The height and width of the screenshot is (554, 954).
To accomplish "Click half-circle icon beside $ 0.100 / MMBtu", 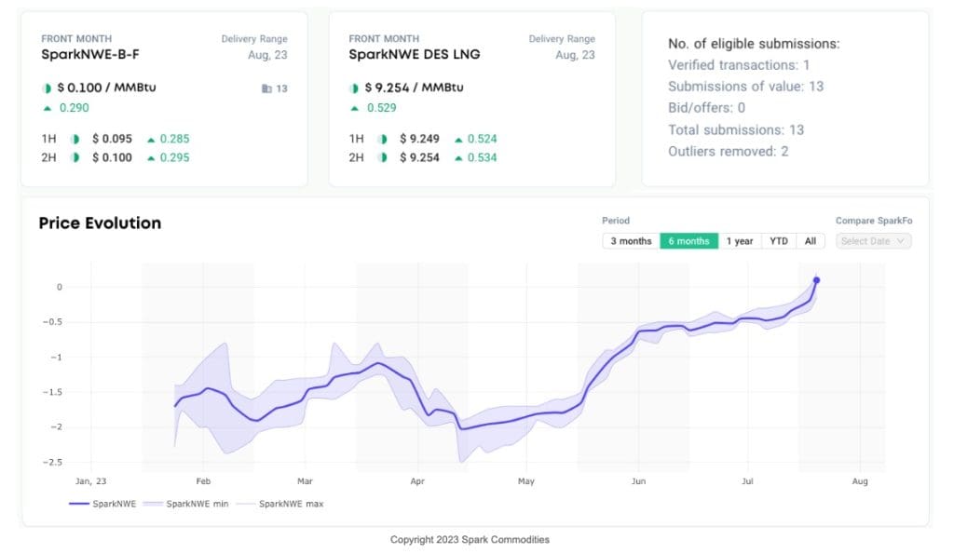I will coord(47,88).
